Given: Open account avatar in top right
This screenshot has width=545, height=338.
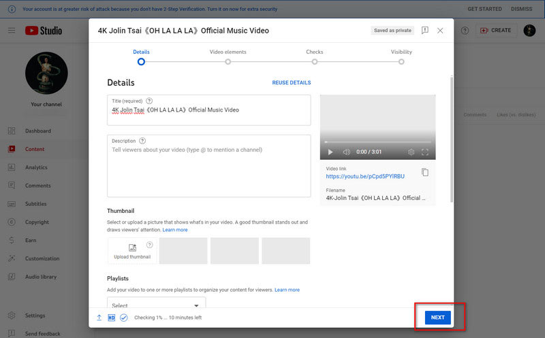Looking at the screenshot, I should pos(529,31).
